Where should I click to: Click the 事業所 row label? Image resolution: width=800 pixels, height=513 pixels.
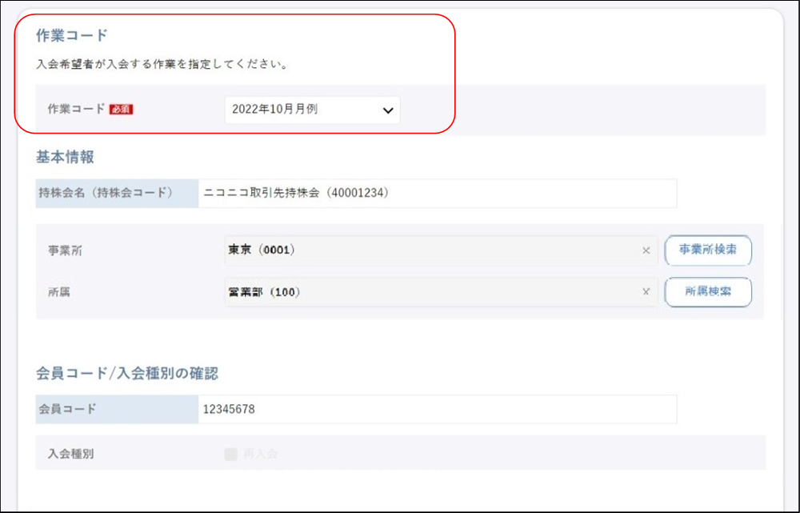click(x=65, y=250)
